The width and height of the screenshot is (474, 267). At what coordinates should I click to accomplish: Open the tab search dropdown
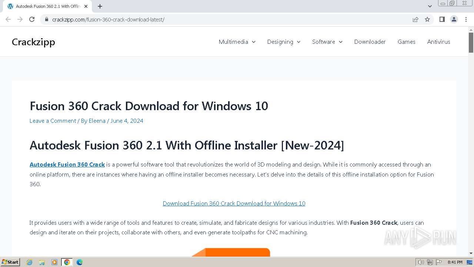click(430, 6)
